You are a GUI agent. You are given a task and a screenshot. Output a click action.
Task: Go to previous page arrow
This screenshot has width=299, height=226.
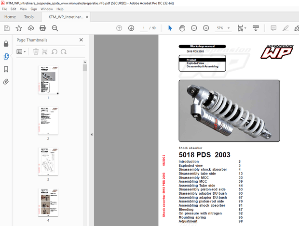click(x=119, y=28)
